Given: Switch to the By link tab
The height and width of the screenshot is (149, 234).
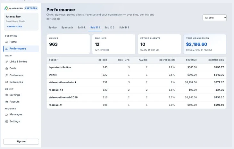Looking at the screenshot, I should pyautogui.click(x=81, y=28).
